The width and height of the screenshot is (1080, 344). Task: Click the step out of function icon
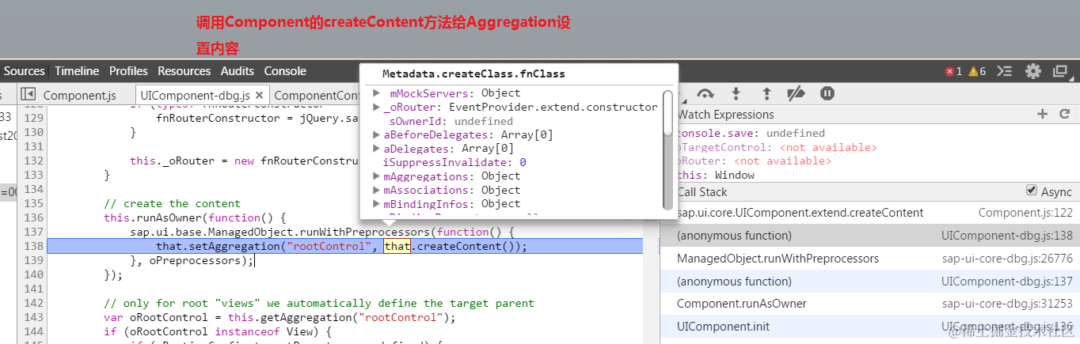click(766, 94)
